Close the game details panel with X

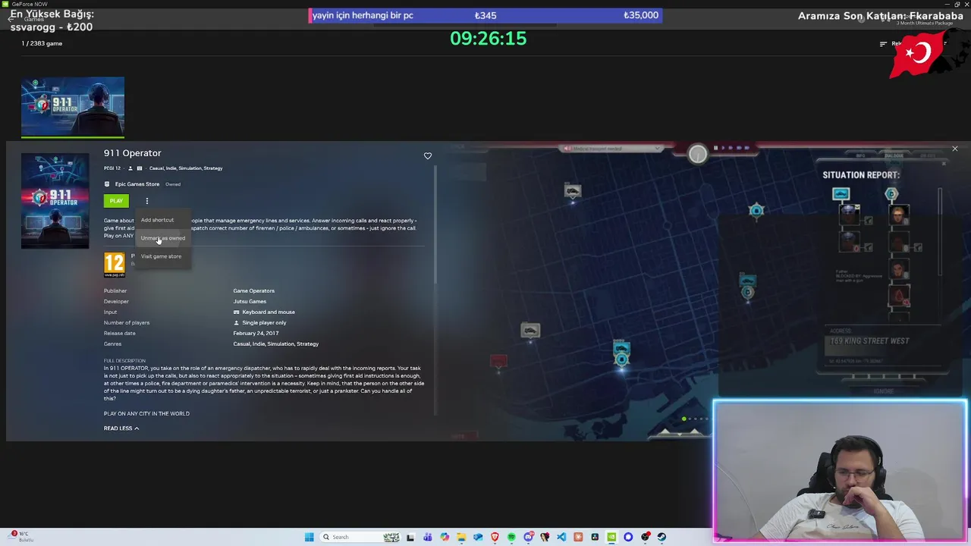[954, 149]
